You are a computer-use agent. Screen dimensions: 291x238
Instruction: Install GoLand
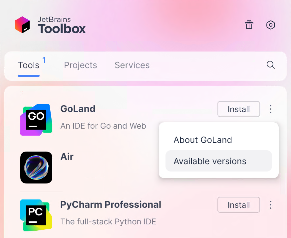238,109
